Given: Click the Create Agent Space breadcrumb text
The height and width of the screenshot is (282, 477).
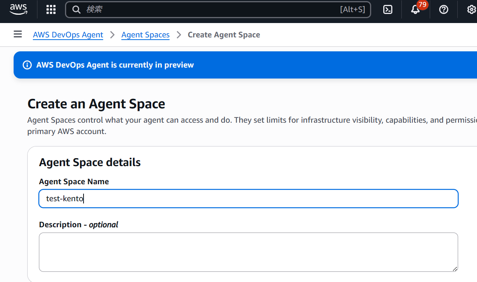Looking at the screenshot, I should point(224,35).
